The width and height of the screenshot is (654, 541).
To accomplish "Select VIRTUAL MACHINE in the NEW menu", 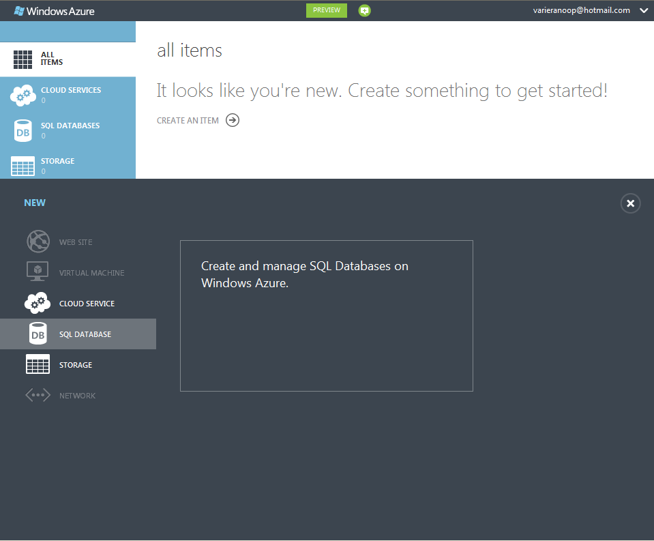I will click(78, 273).
